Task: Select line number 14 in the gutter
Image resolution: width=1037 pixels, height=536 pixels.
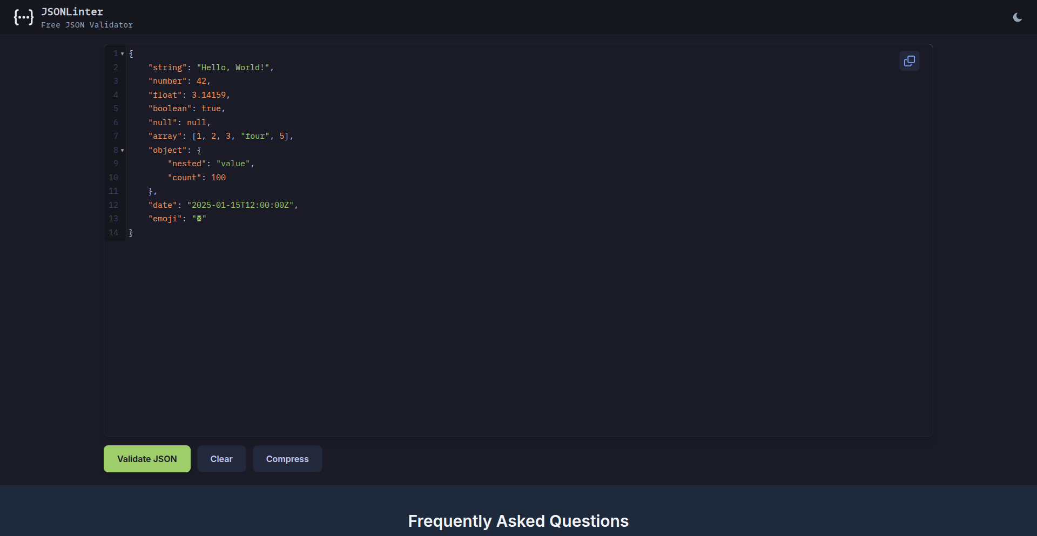Action: click(x=113, y=233)
